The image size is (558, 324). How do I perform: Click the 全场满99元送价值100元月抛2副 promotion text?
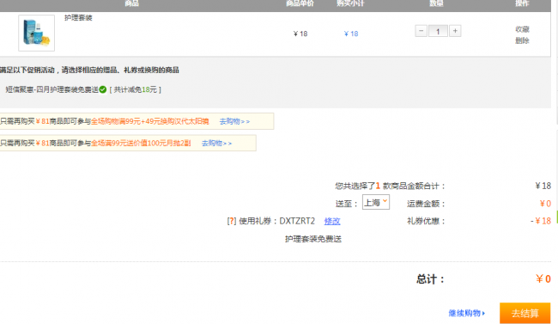coord(141,144)
